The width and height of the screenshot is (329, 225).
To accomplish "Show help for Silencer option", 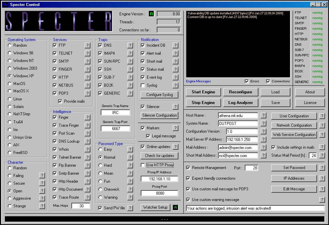I will click(x=175, y=107).
